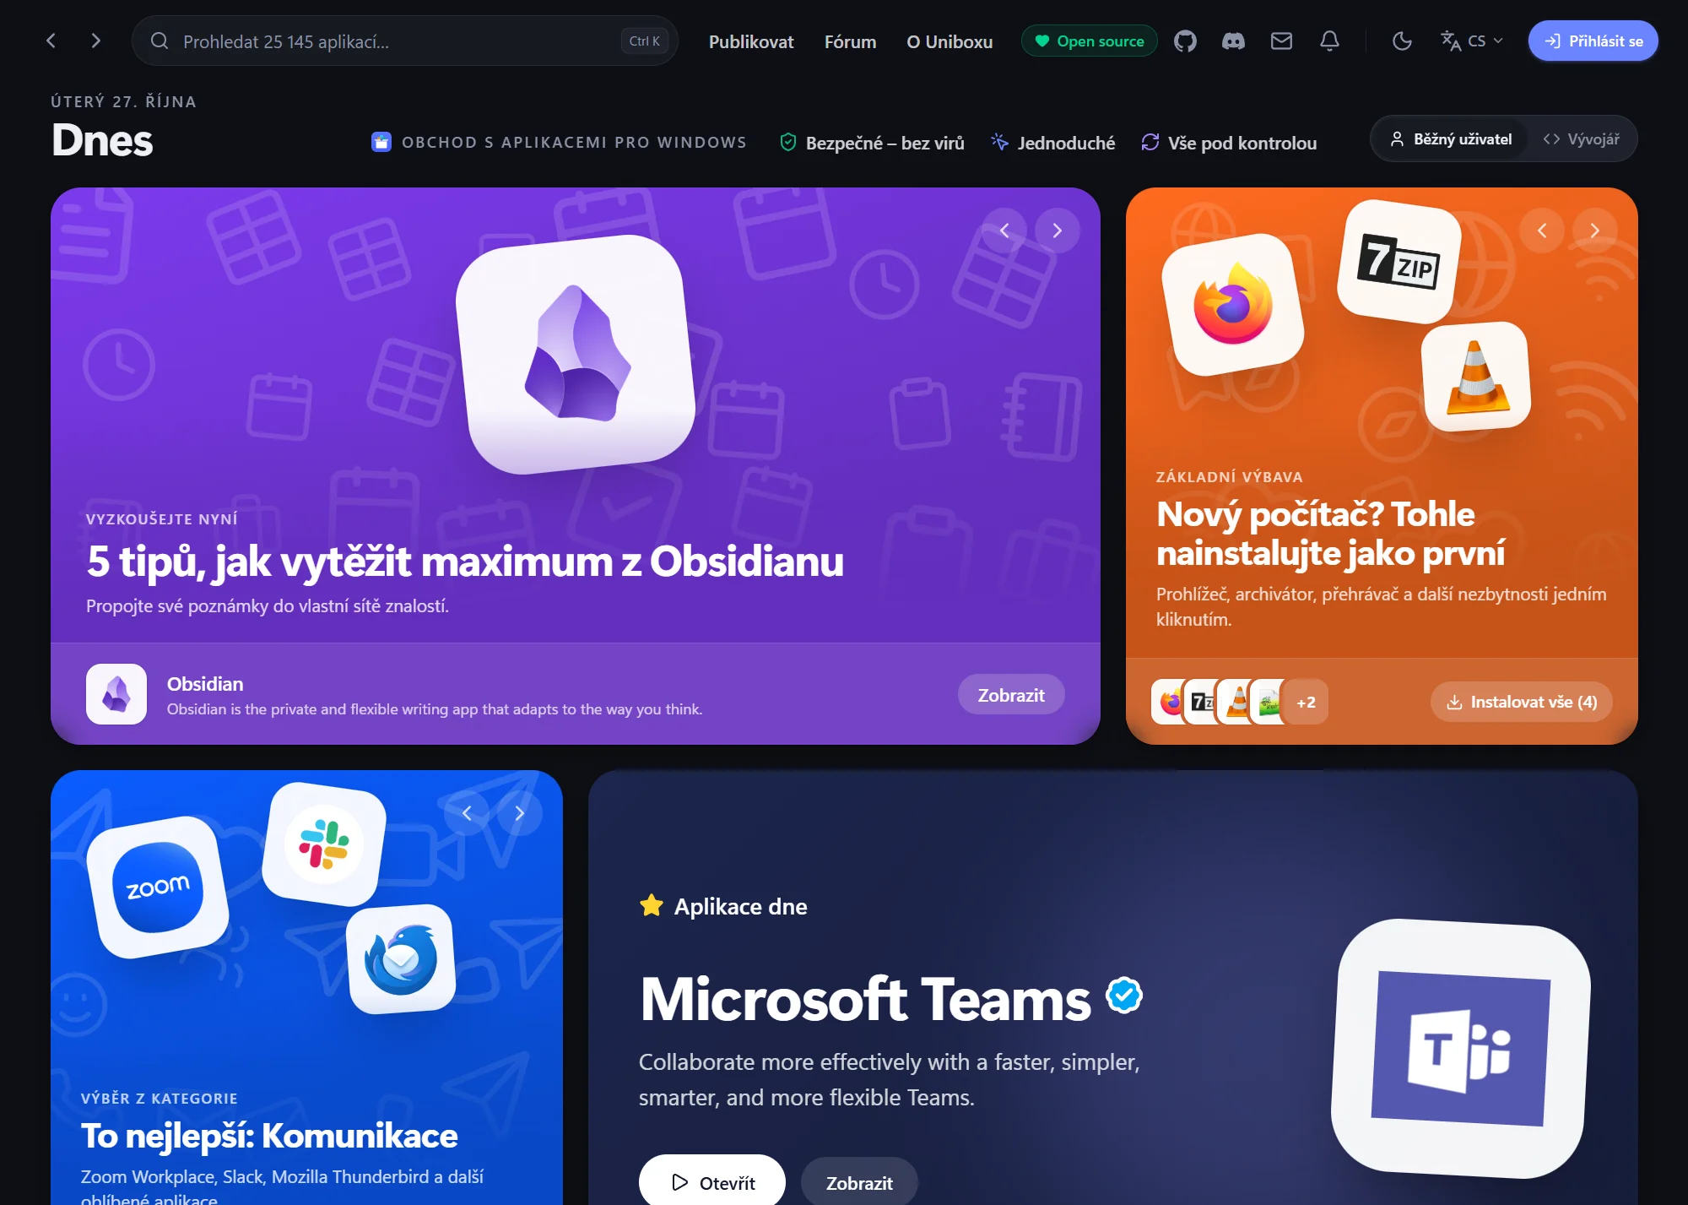Click the 'To nejlepší: Komunikace' heading

[x=269, y=1136]
